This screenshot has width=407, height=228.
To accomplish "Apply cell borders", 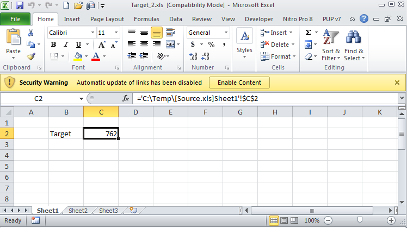I will click(54, 56).
